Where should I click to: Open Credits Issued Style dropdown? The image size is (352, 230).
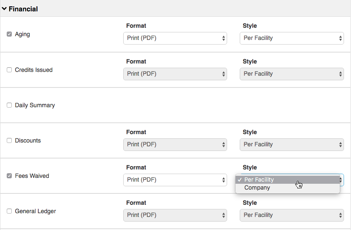tap(292, 74)
